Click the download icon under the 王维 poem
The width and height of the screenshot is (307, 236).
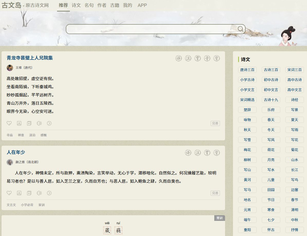coord(19,123)
